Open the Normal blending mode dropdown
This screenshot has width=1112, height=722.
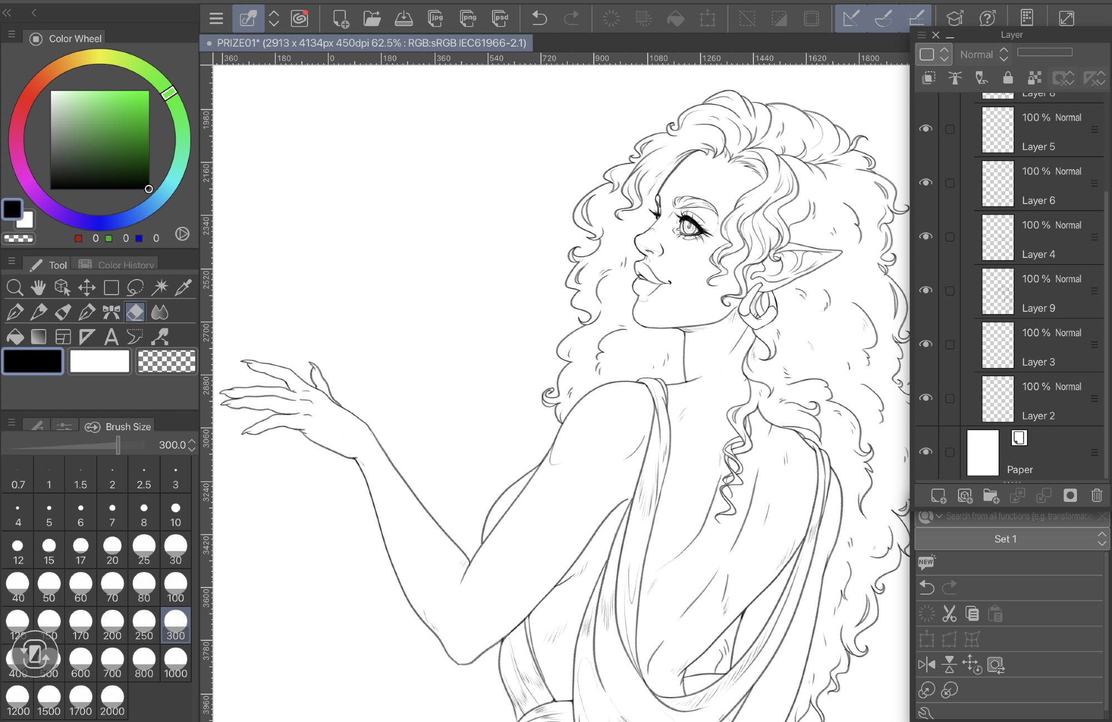coord(984,54)
